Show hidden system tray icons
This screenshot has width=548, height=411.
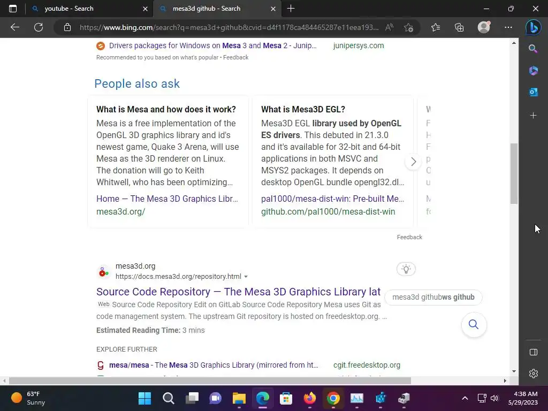coord(465,398)
